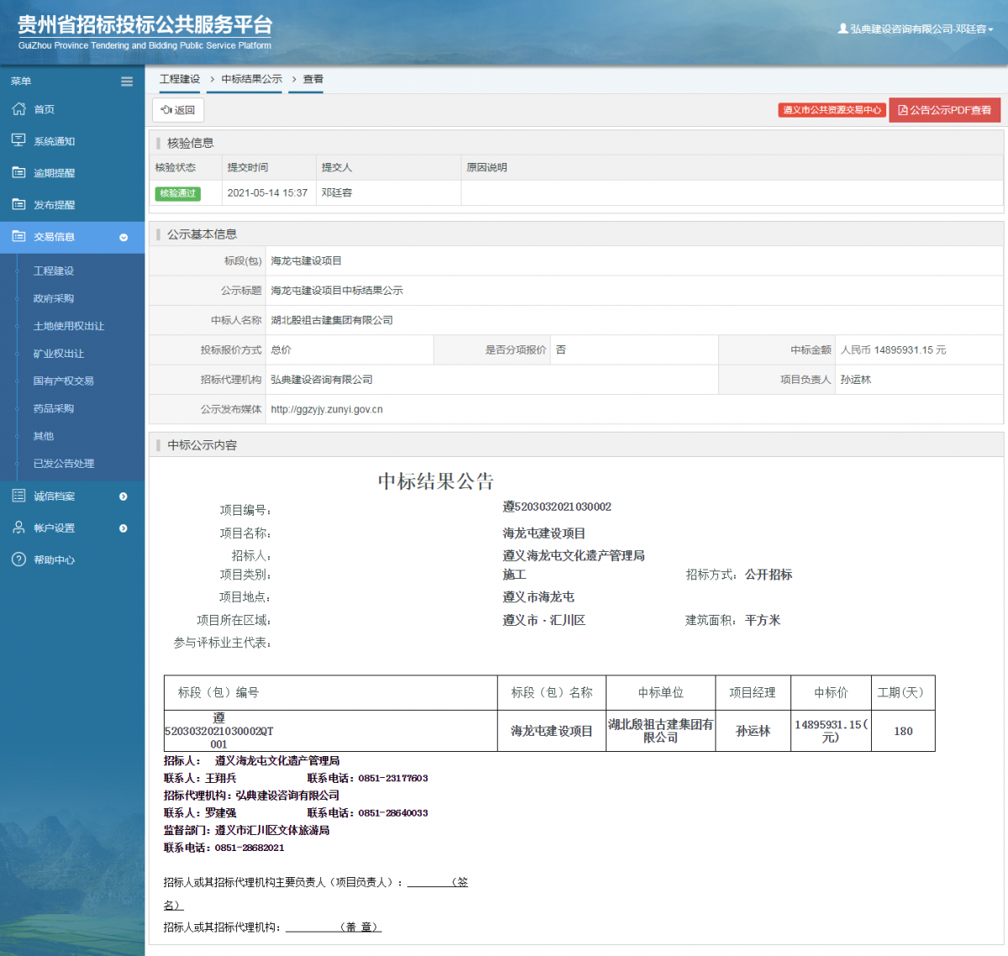Click the media URL http://ggzyjy.zunyi.gov.cn
Image resolution: width=1008 pixels, height=956 pixels.
327,410
